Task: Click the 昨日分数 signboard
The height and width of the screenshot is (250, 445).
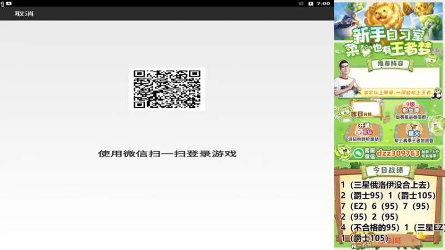Action: 365,109
